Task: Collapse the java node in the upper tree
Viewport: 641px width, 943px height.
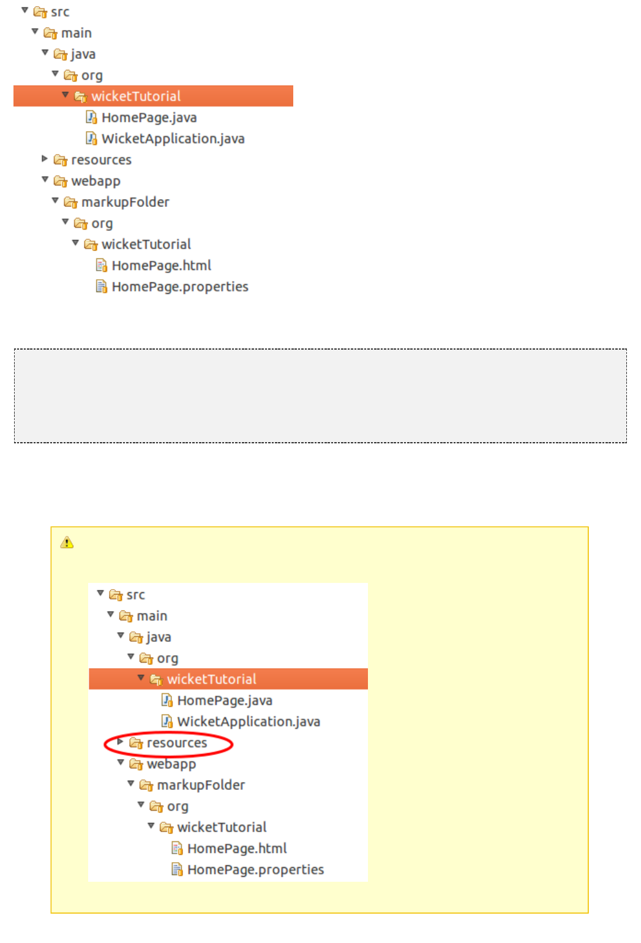Action: click(45, 53)
